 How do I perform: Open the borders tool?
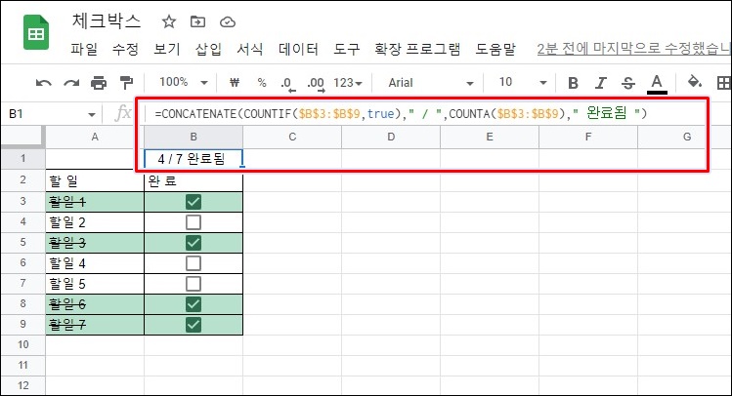(x=723, y=83)
